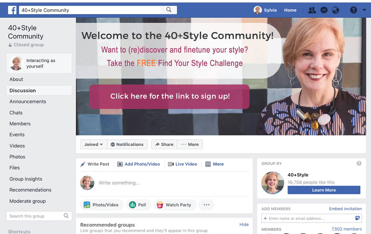
Task: Open Announcements in sidebar
Action: [28, 102]
